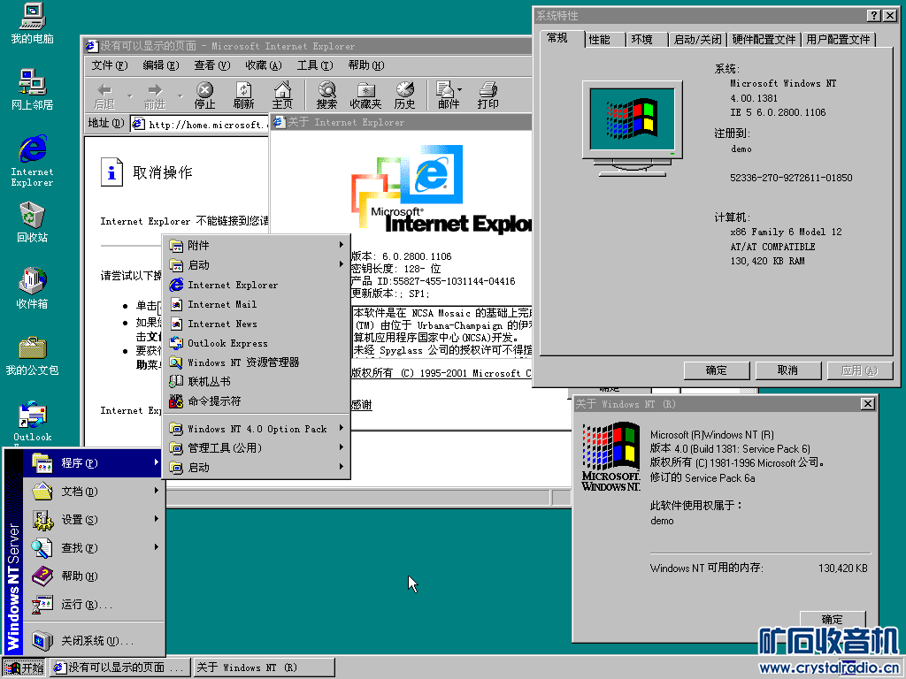Screen dimensions: 906x679
Task: Open 收藏夹 favorites toolbar icon
Action: 365,95
